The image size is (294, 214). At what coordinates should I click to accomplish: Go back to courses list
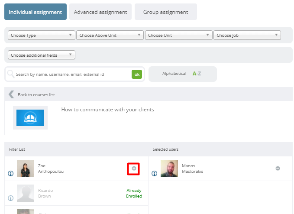pyautogui.click(x=36, y=95)
